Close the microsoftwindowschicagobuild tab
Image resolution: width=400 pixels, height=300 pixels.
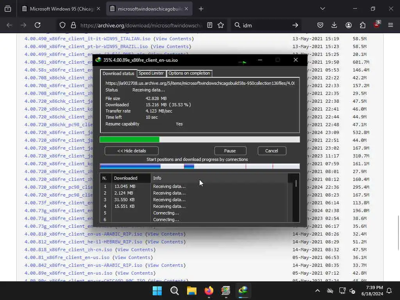click(x=186, y=9)
